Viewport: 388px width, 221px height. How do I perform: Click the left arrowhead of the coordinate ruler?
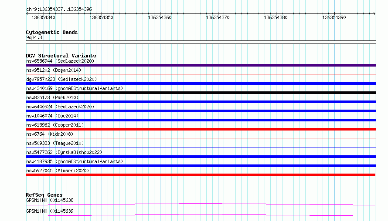[27, 14]
